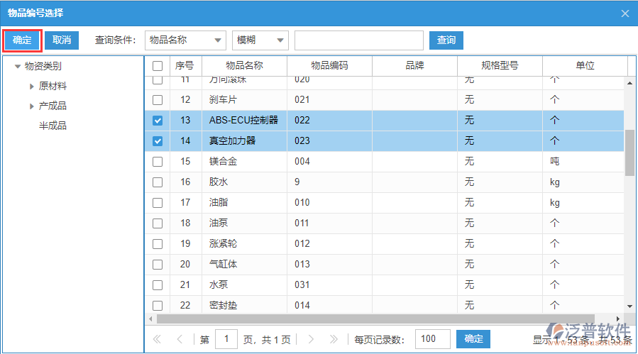
Task: Go to last page icon
Action: coord(334,339)
